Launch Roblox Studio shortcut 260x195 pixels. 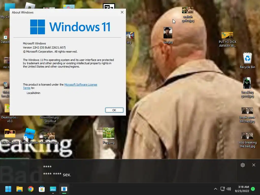click(x=30, y=136)
